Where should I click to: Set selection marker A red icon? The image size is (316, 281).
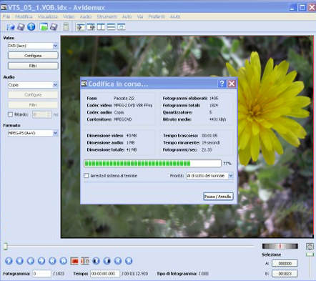tap(74, 261)
